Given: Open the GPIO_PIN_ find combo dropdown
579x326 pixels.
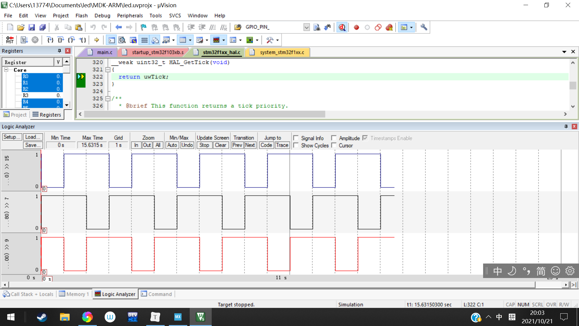Looking at the screenshot, I should (x=306, y=27).
